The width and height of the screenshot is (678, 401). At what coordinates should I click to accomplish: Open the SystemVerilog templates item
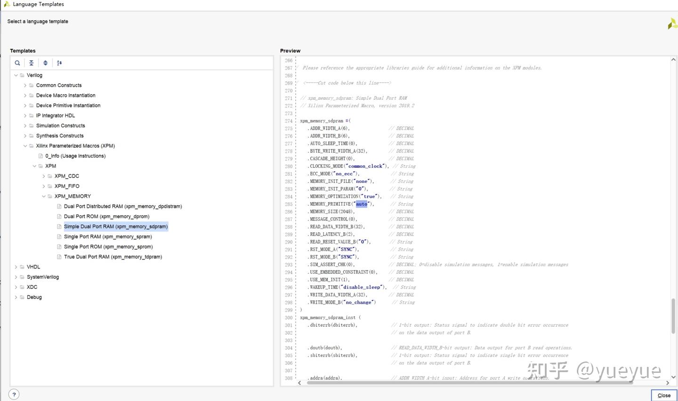pos(42,277)
